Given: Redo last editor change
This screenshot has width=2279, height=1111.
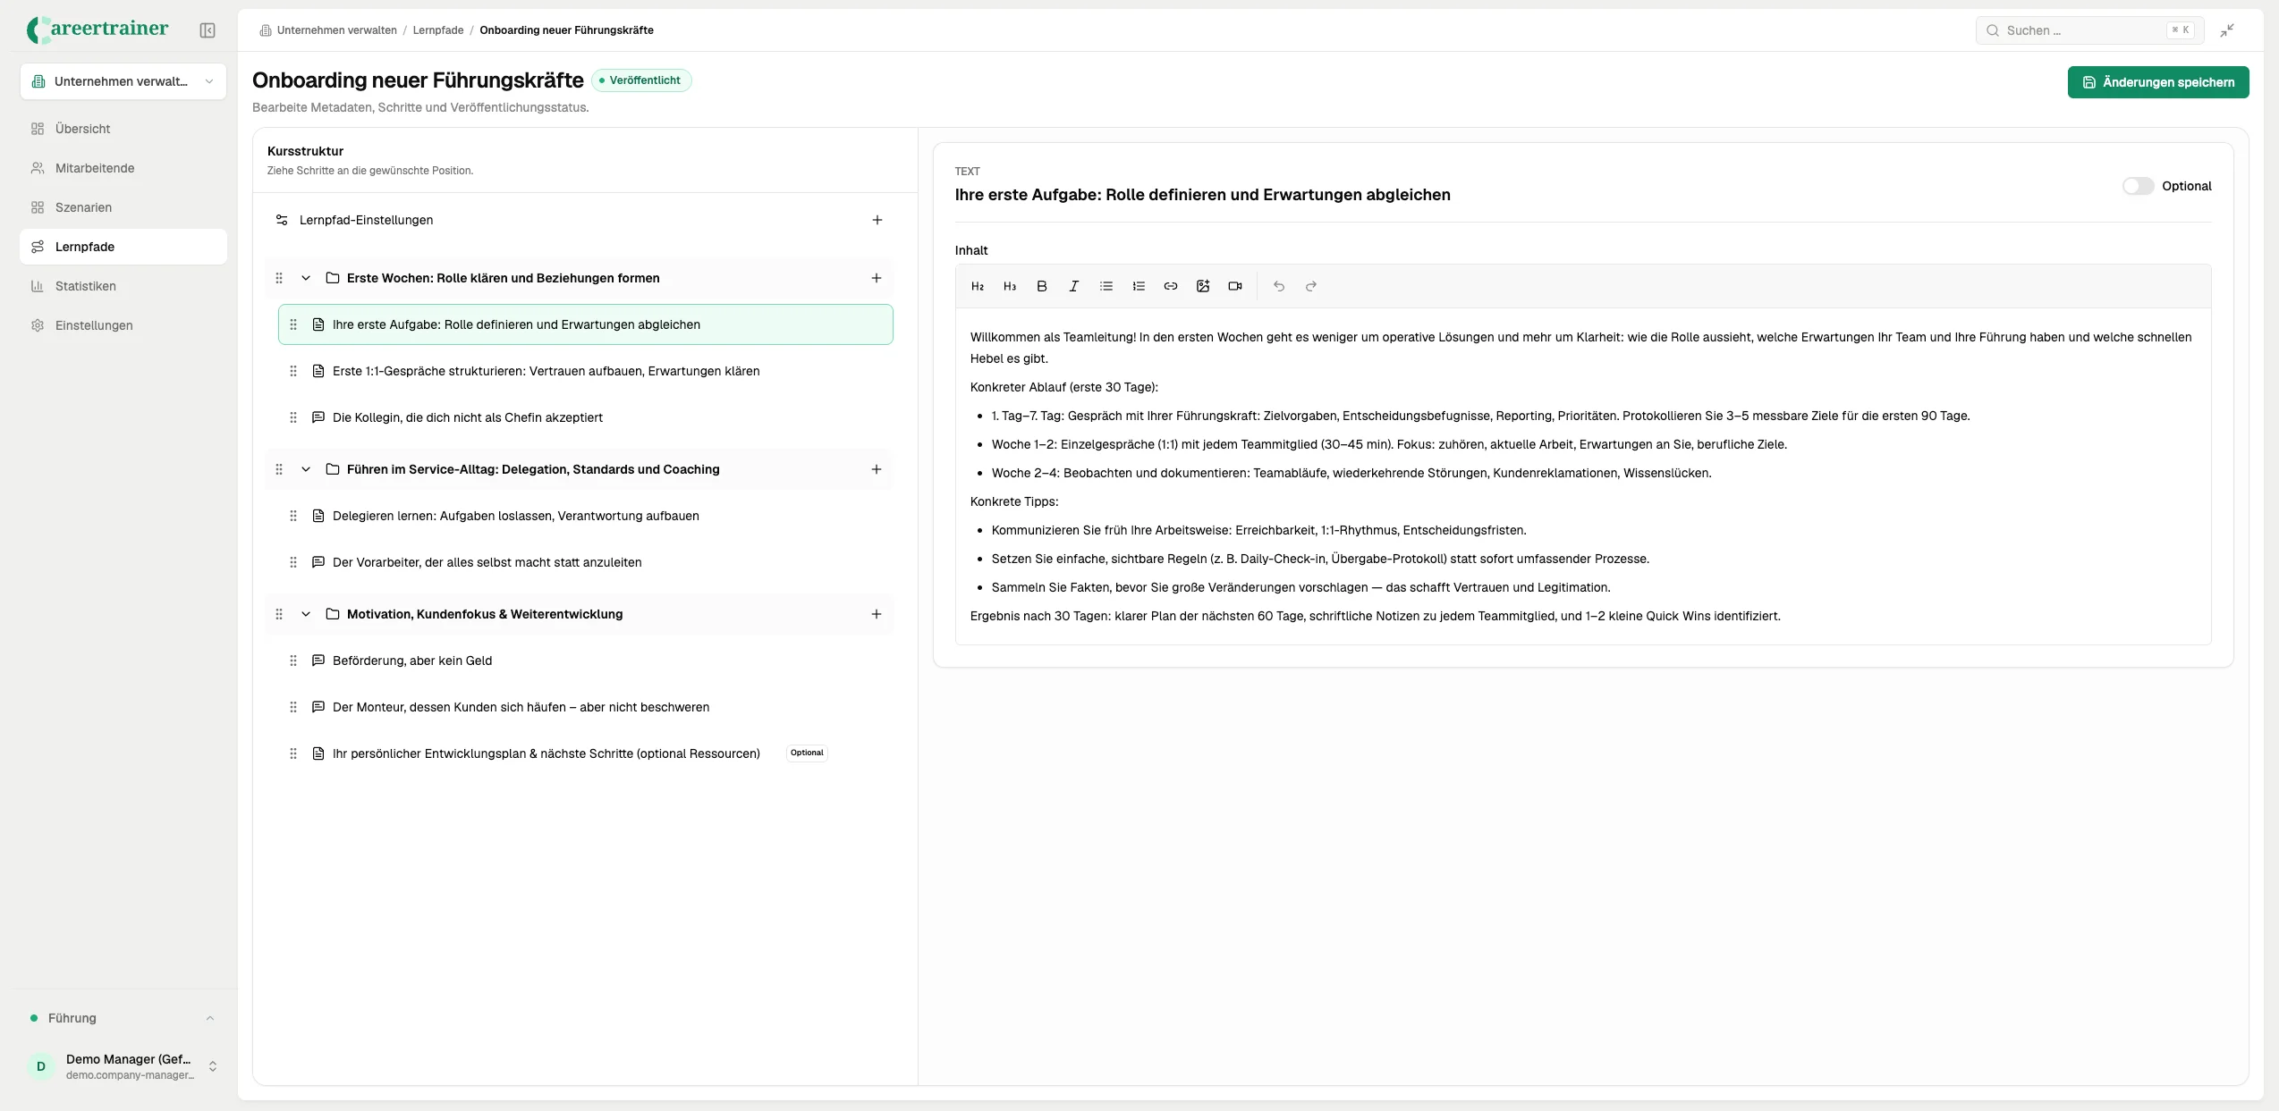Looking at the screenshot, I should click(1311, 286).
